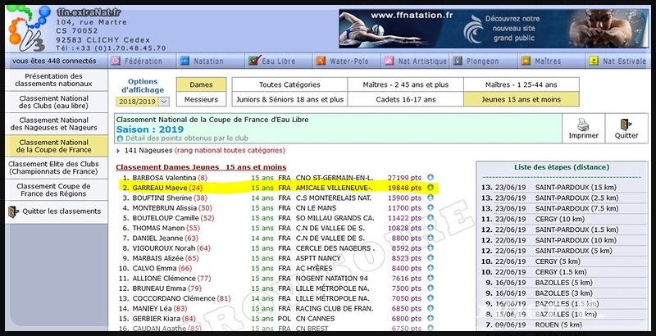Select Toutes Catégories filter
The width and height of the screenshot is (656, 336).
pyautogui.click(x=288, y=84)
